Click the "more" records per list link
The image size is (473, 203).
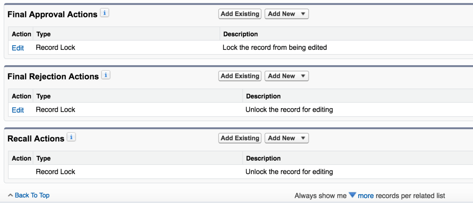(366, 196)
